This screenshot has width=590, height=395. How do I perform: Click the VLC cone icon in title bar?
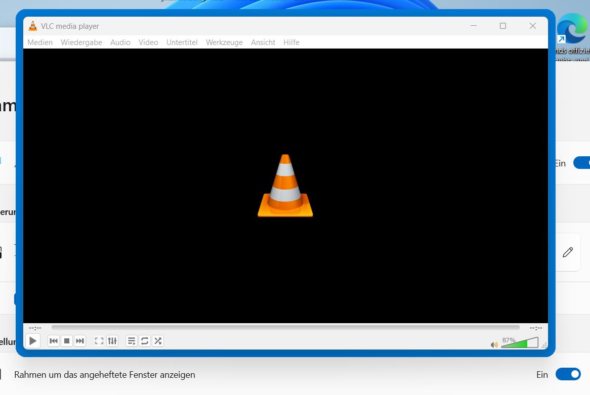(33, 26)
